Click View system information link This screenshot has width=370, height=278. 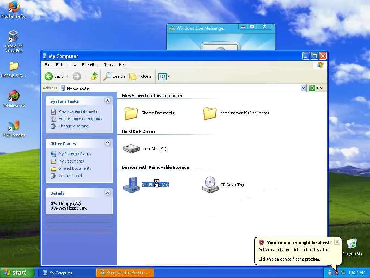[x=79, y=111]
